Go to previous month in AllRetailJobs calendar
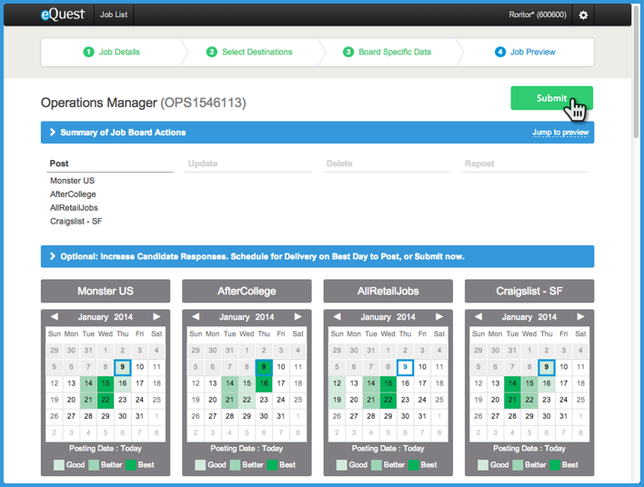Screen dimensions: 644x487 (x=337, y=317)
